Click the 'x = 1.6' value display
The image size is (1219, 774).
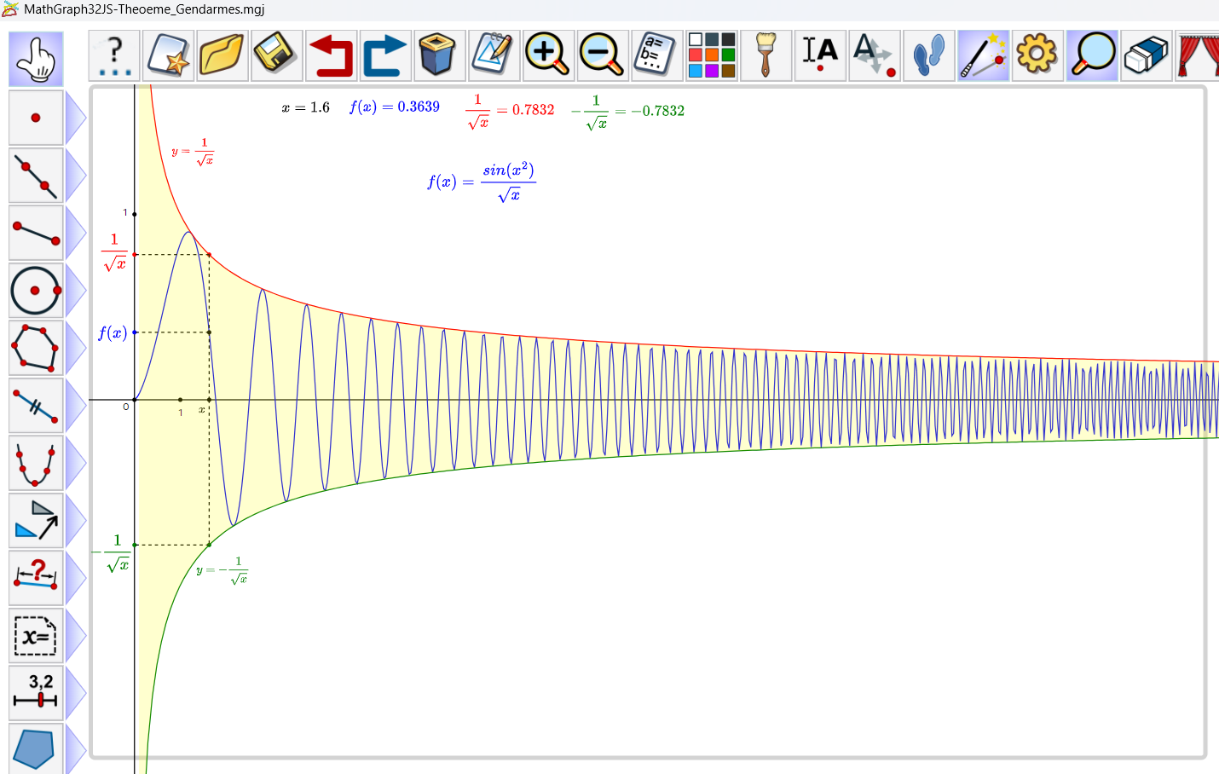[305, 107]
